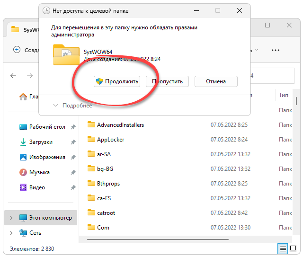Click the pin icon next to Изображения
Screen dimensions: 303x257
pyautogui.click(x=73, y=157)
